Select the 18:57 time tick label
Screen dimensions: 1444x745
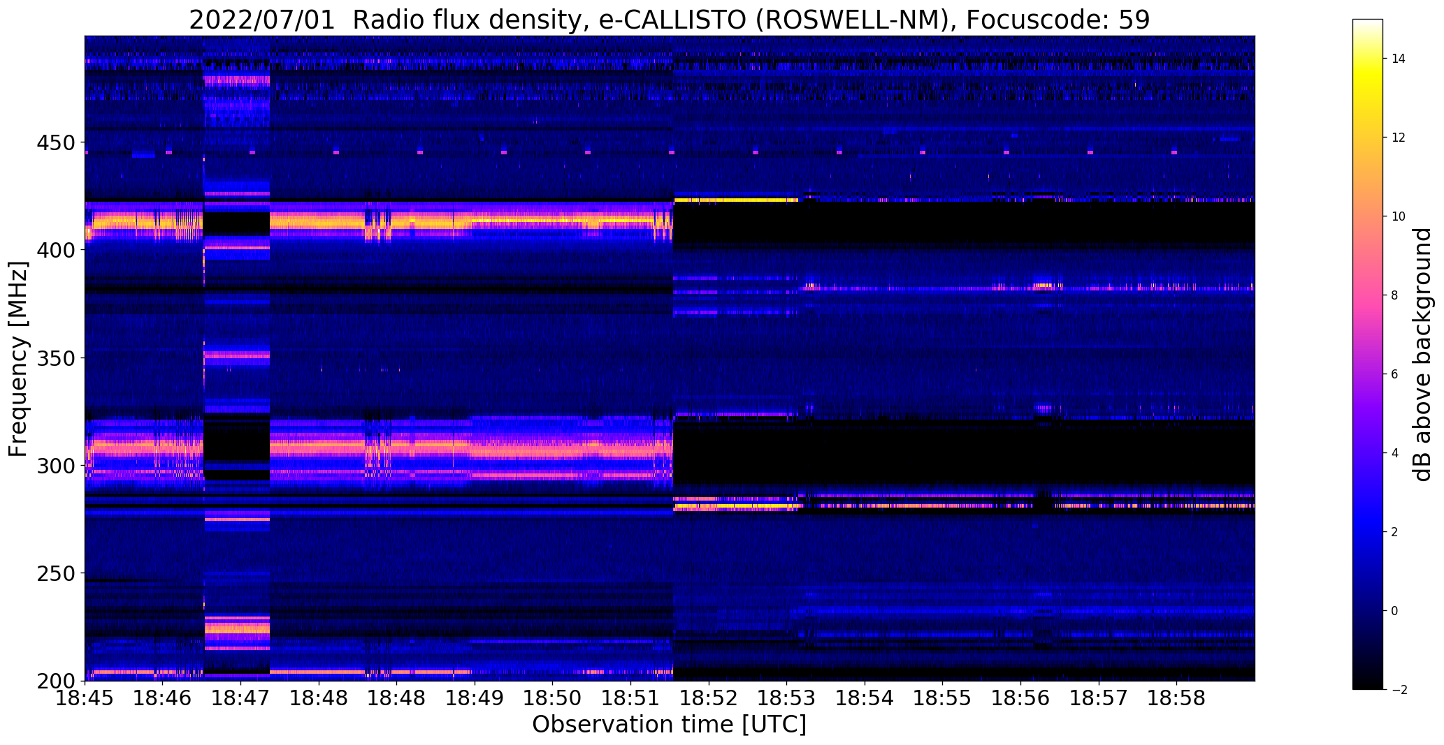(1099, 698)
